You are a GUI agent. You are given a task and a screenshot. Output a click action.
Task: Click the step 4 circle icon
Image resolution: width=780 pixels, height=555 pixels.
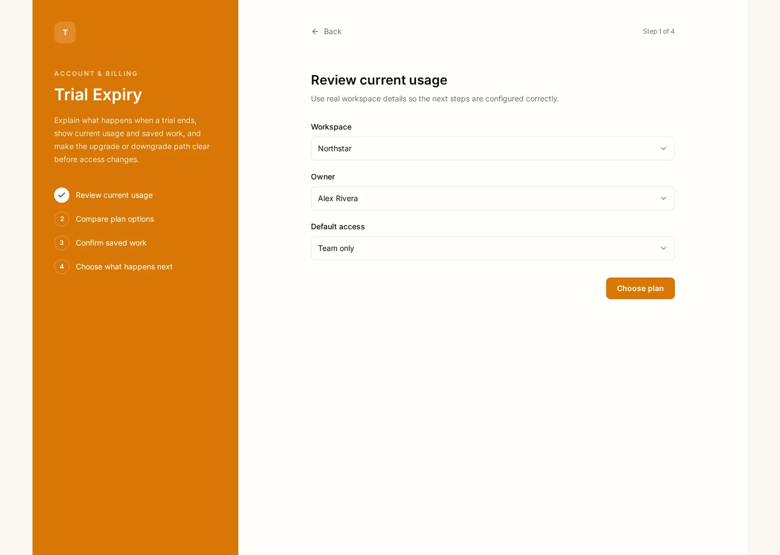pyautogui.click(x=62, y=267)
